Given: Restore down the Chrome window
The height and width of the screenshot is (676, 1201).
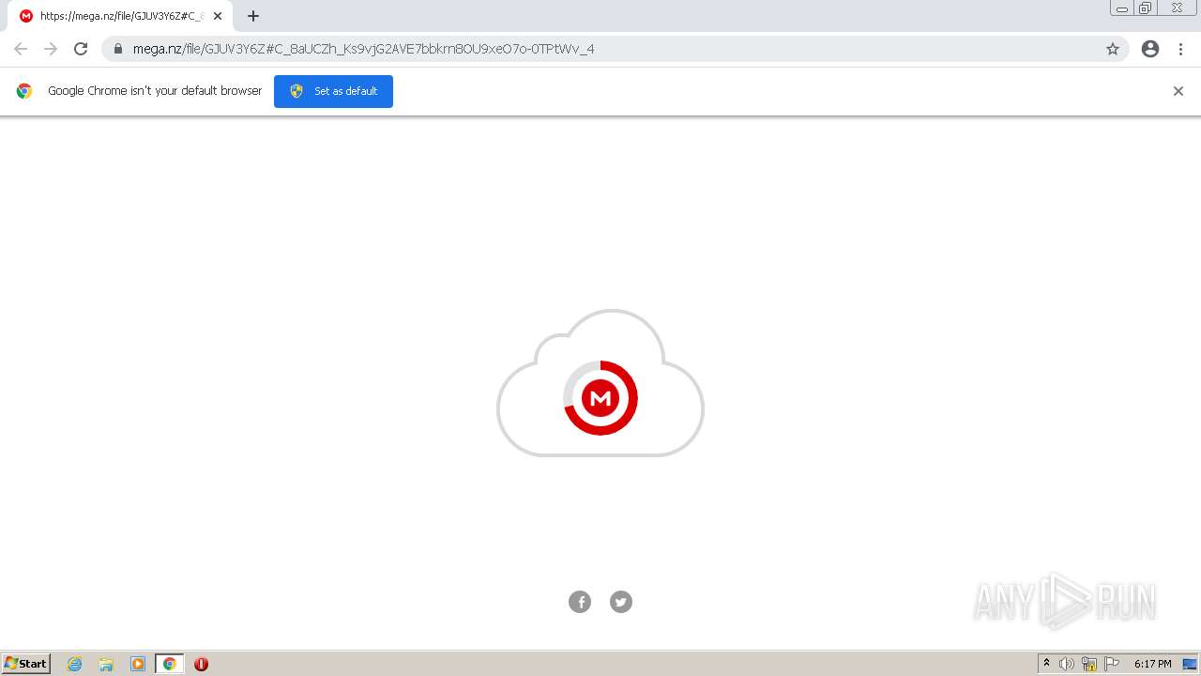Looking at the screenshot, I should (1146, 8).
